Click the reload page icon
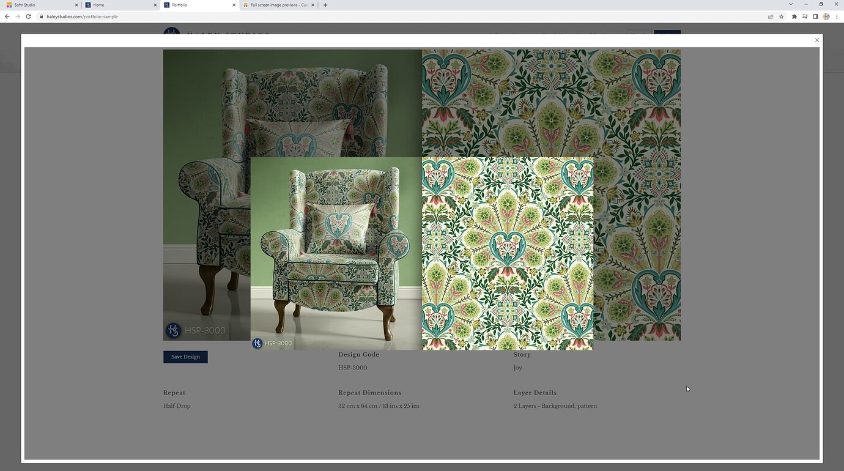The image size is (844, 471). tap(28, 17)
